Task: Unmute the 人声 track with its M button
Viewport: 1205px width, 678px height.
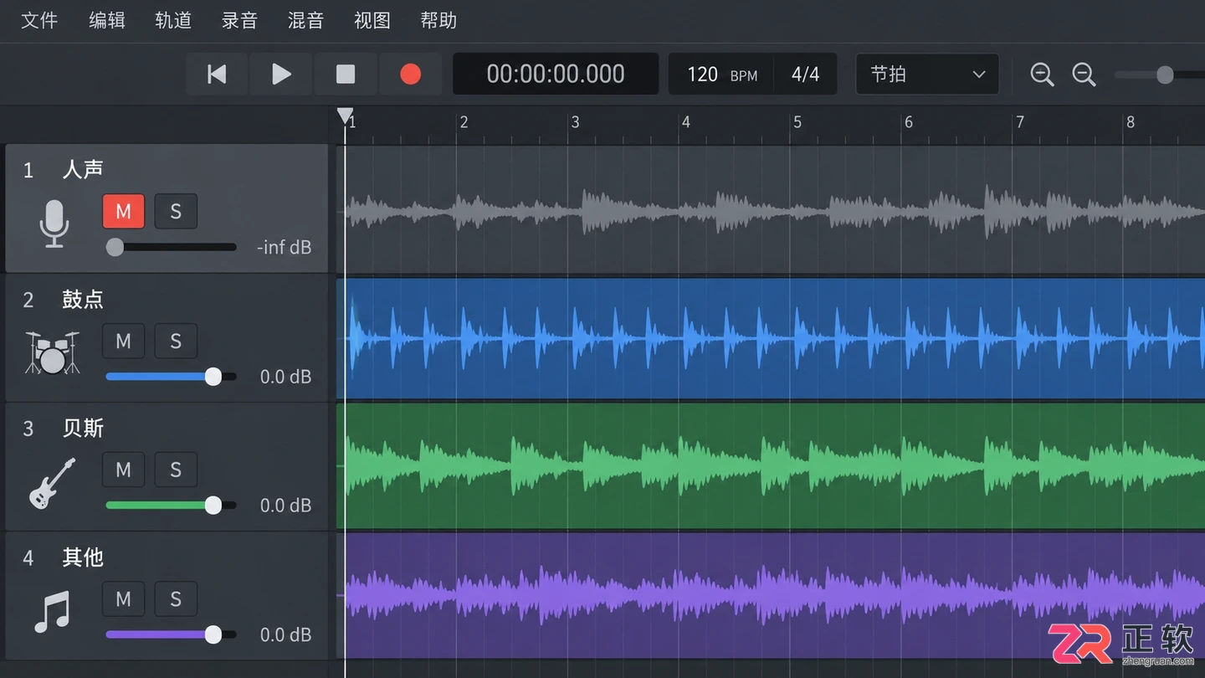Action: [x=123, y=212]
